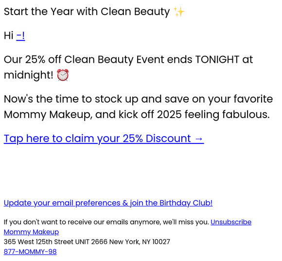Click the sparkles emoji in the heading

179,12
